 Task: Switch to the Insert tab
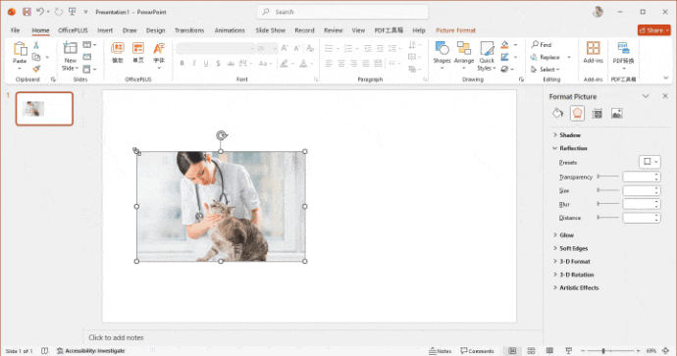[105, 30]
